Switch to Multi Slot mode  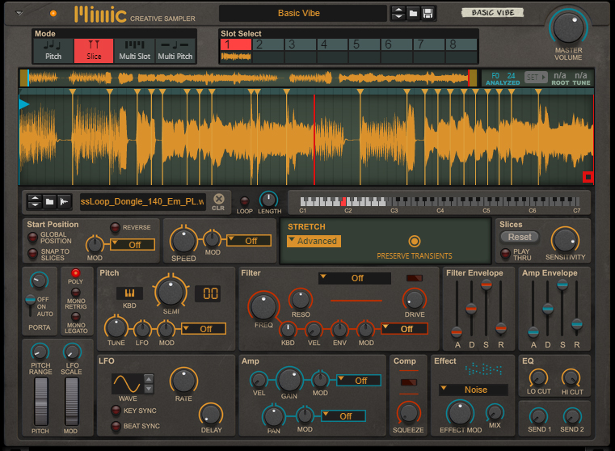coord(133,51)
